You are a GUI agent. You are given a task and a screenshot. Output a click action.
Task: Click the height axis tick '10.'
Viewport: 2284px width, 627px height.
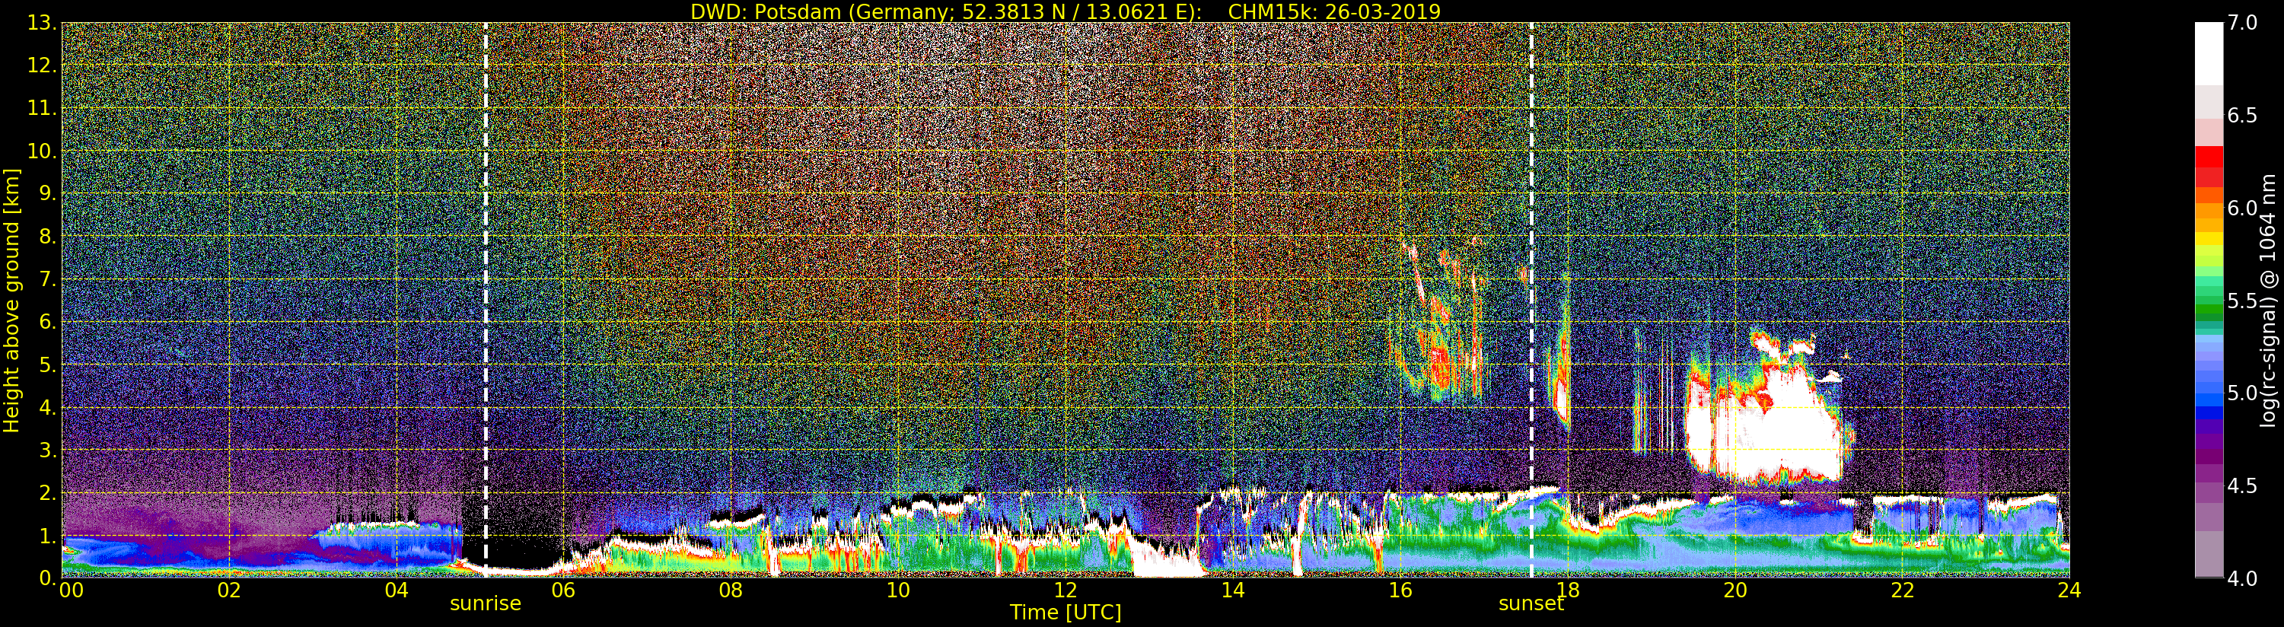(43, 151)
